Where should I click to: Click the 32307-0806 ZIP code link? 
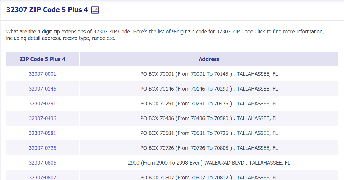click(x=42, y=163)
